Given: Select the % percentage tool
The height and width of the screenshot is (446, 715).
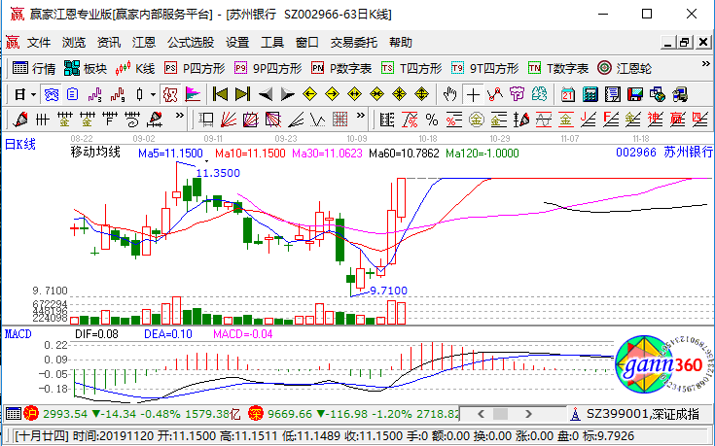Looking at the screenshot, I should pyautogui.click(x=431, y=120).
